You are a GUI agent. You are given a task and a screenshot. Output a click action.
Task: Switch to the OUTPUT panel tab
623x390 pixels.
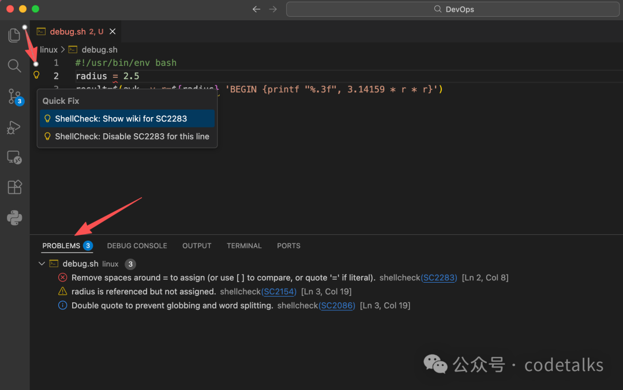tap(197, 246)
